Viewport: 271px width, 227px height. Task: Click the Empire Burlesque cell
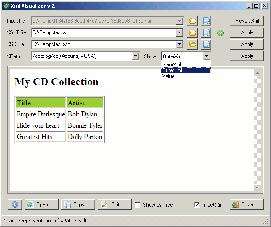(x=41, y=114)
